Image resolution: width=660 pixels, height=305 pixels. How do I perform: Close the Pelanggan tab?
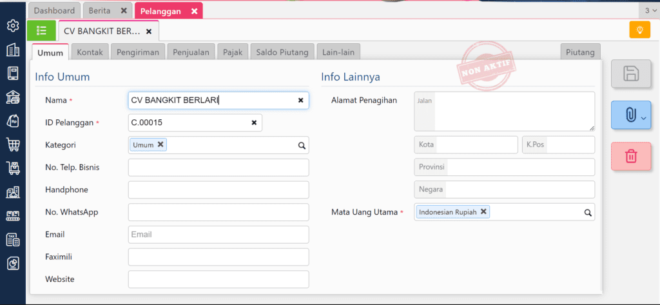pos(194,12)
